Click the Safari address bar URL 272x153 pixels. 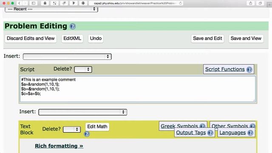pyautogui.click(x=135, y=3)
